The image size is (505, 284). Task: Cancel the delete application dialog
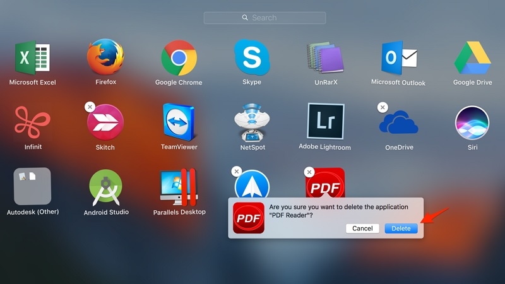click(362, 228)
